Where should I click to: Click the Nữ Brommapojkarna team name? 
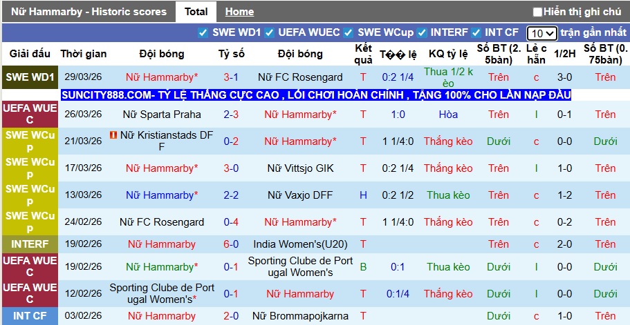[300, 316]
